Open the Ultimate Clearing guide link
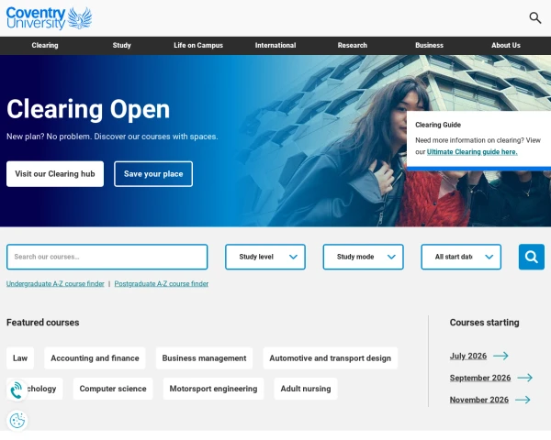Screen dimensions: 551x440 pyautogui.click(x=472, y=152)
